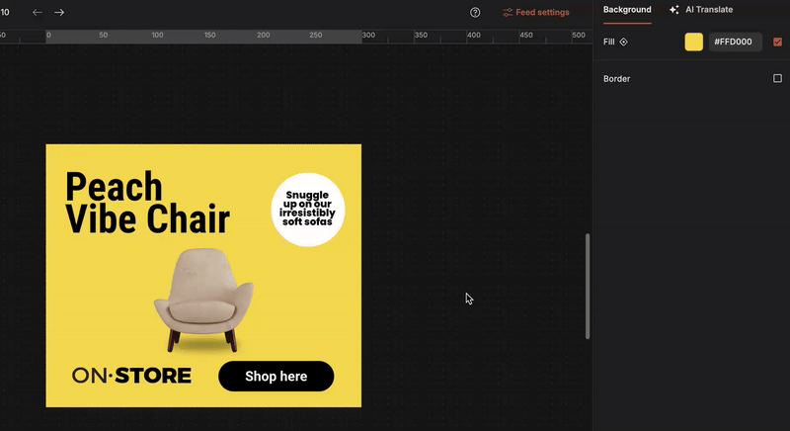Click the dynamic value icon beside Fill
790x431 pixels.
point(623,43)
